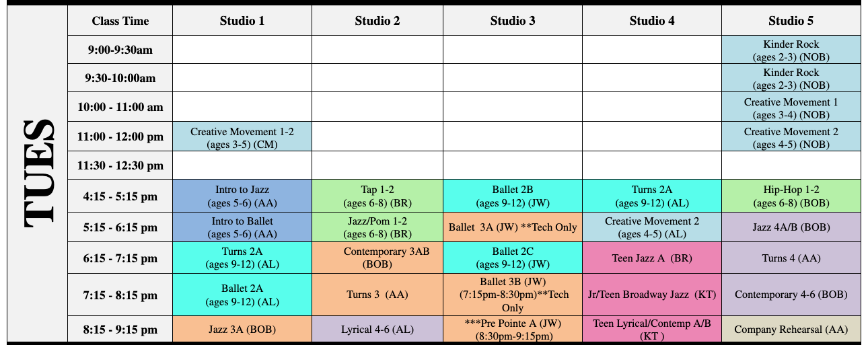Click the Creative Movement 1-2 (CM) class cell

click(x=242, y=137)
